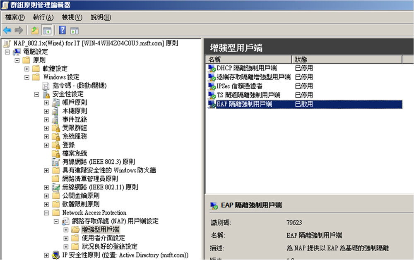Click the 受限群組 folder icon

coord(56,128)
